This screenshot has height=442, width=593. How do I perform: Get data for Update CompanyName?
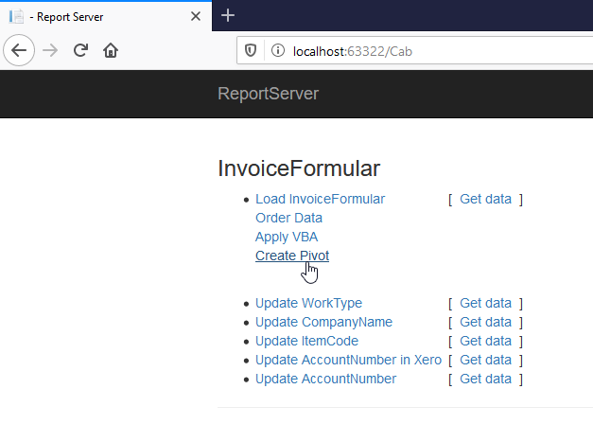click(x=485, y=322)
